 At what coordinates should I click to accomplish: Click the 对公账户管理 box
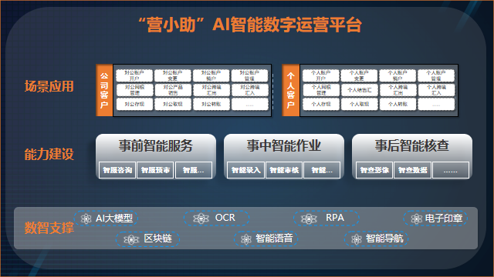[x=249, y=75]
